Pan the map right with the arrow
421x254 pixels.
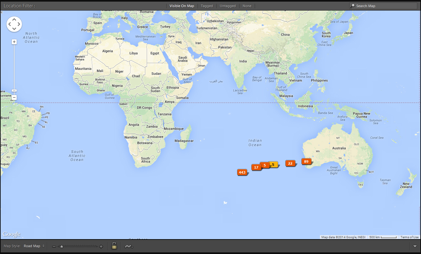click(19, 24)
